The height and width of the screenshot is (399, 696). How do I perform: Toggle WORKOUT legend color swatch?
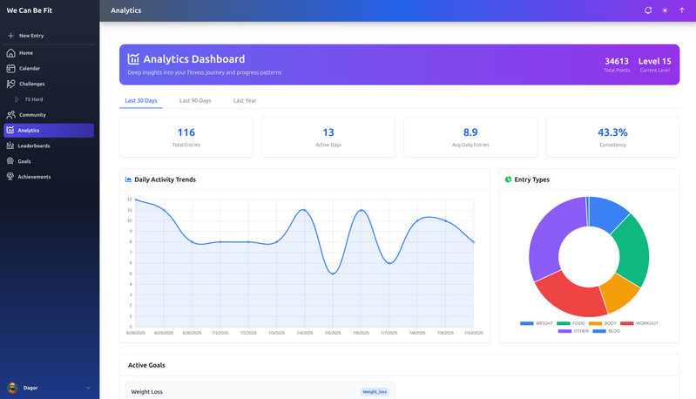[x=627, y=323]
